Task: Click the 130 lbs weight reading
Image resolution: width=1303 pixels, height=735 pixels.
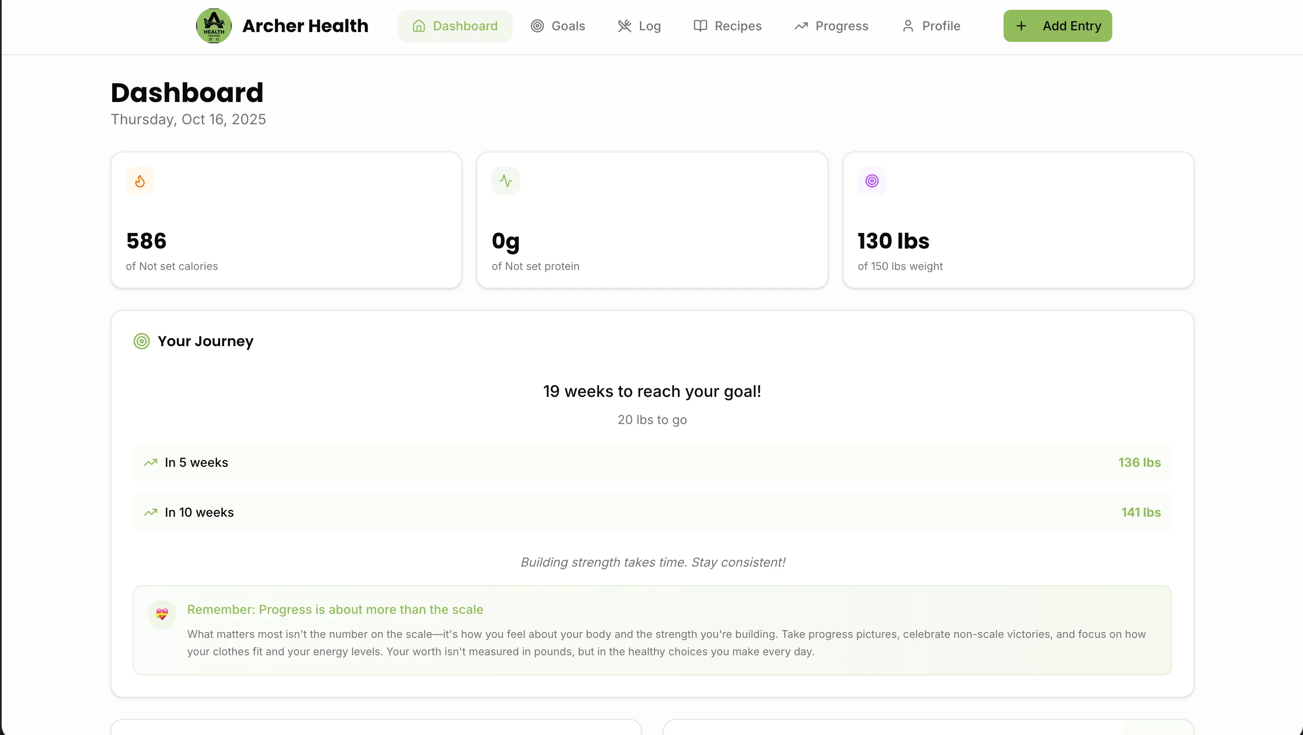Action: (893, 241)
